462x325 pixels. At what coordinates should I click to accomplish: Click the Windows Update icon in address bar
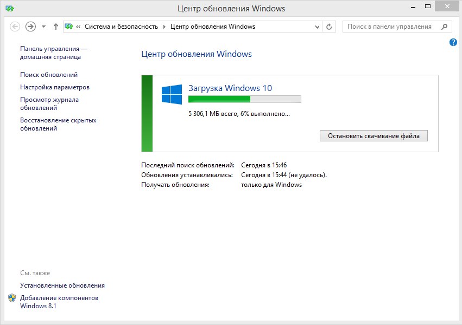69,27
